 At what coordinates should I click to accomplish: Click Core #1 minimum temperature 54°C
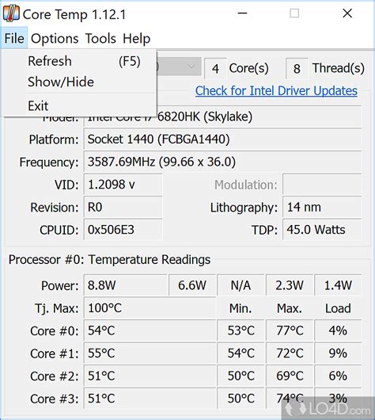[x=241, y=353]
